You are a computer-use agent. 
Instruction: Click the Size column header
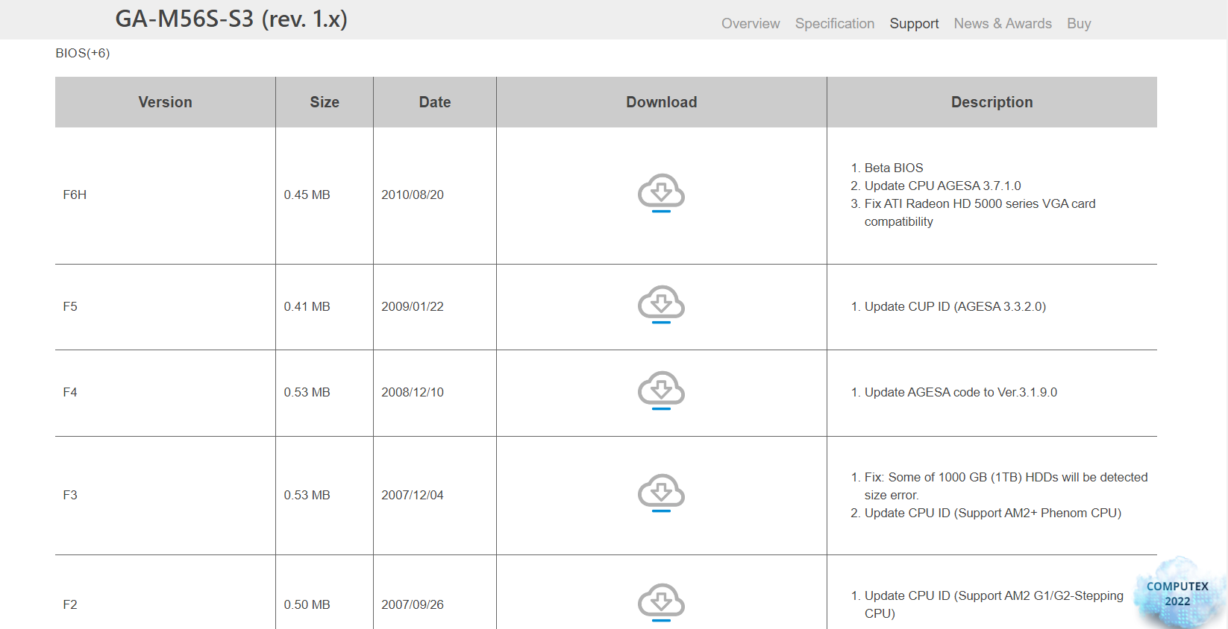click(x=325, y=102)
